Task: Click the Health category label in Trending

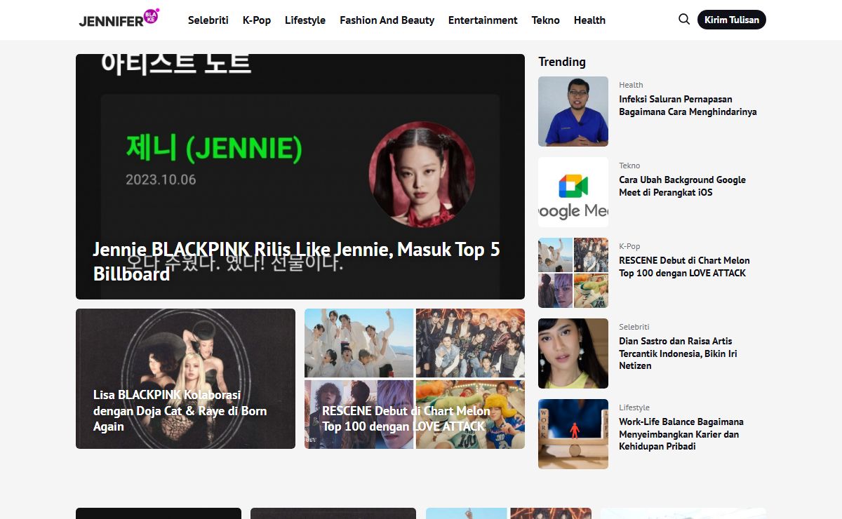Action: coord(631,85)
